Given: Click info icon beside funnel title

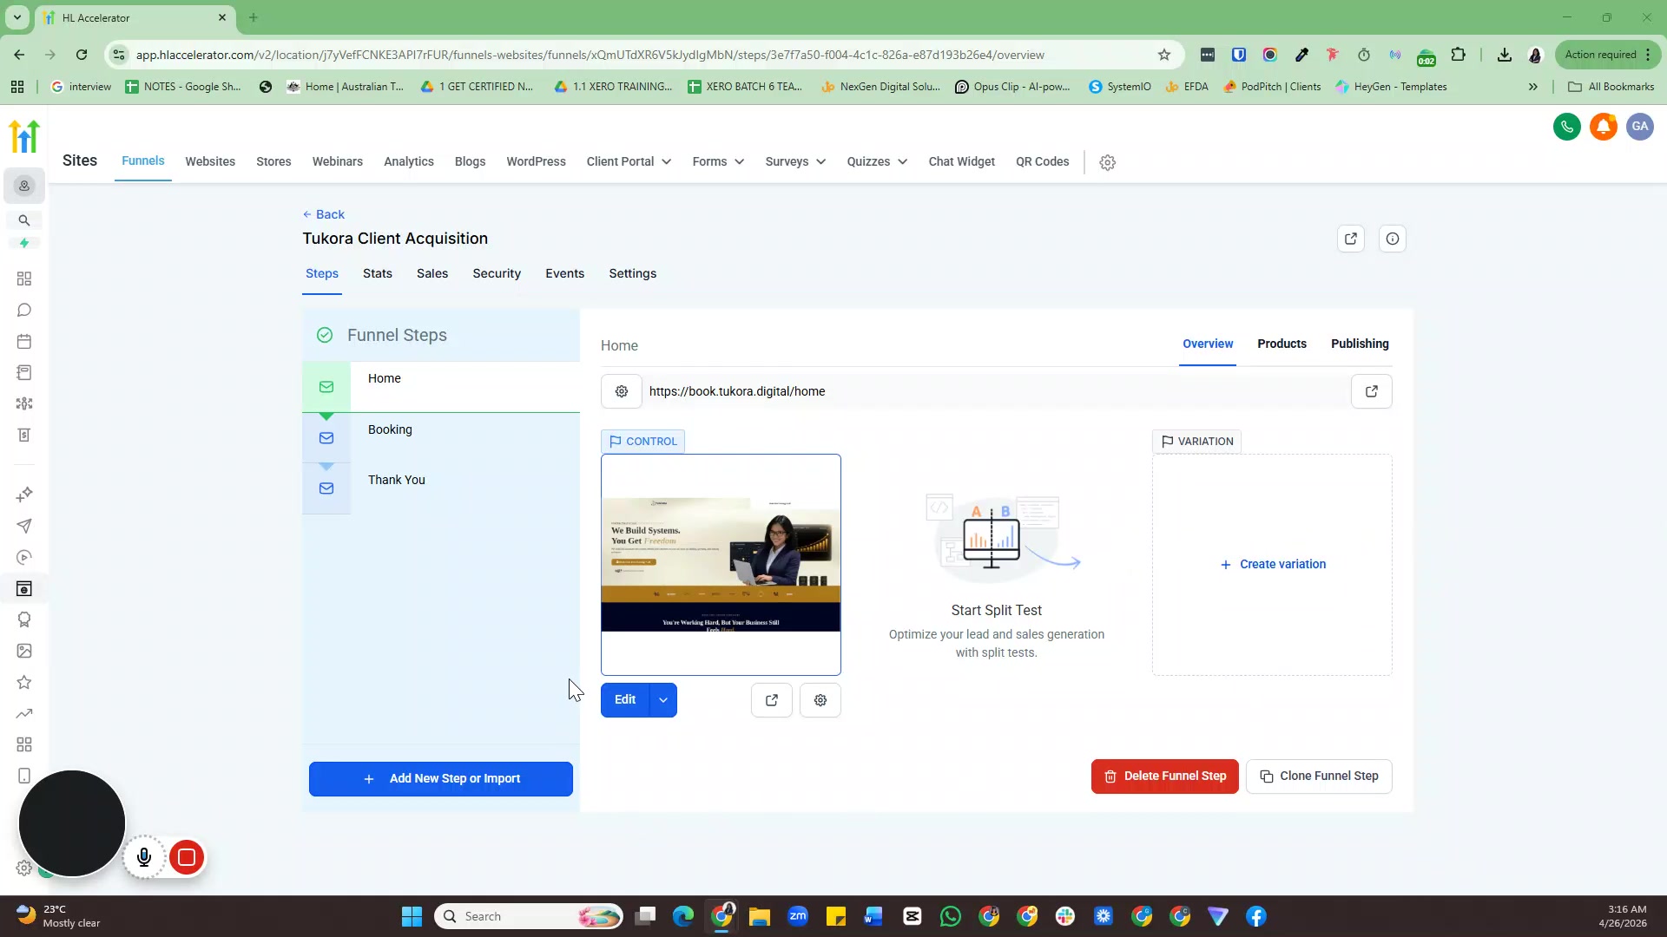Looking at the screenshot, I should click(x=1392, y=239).
